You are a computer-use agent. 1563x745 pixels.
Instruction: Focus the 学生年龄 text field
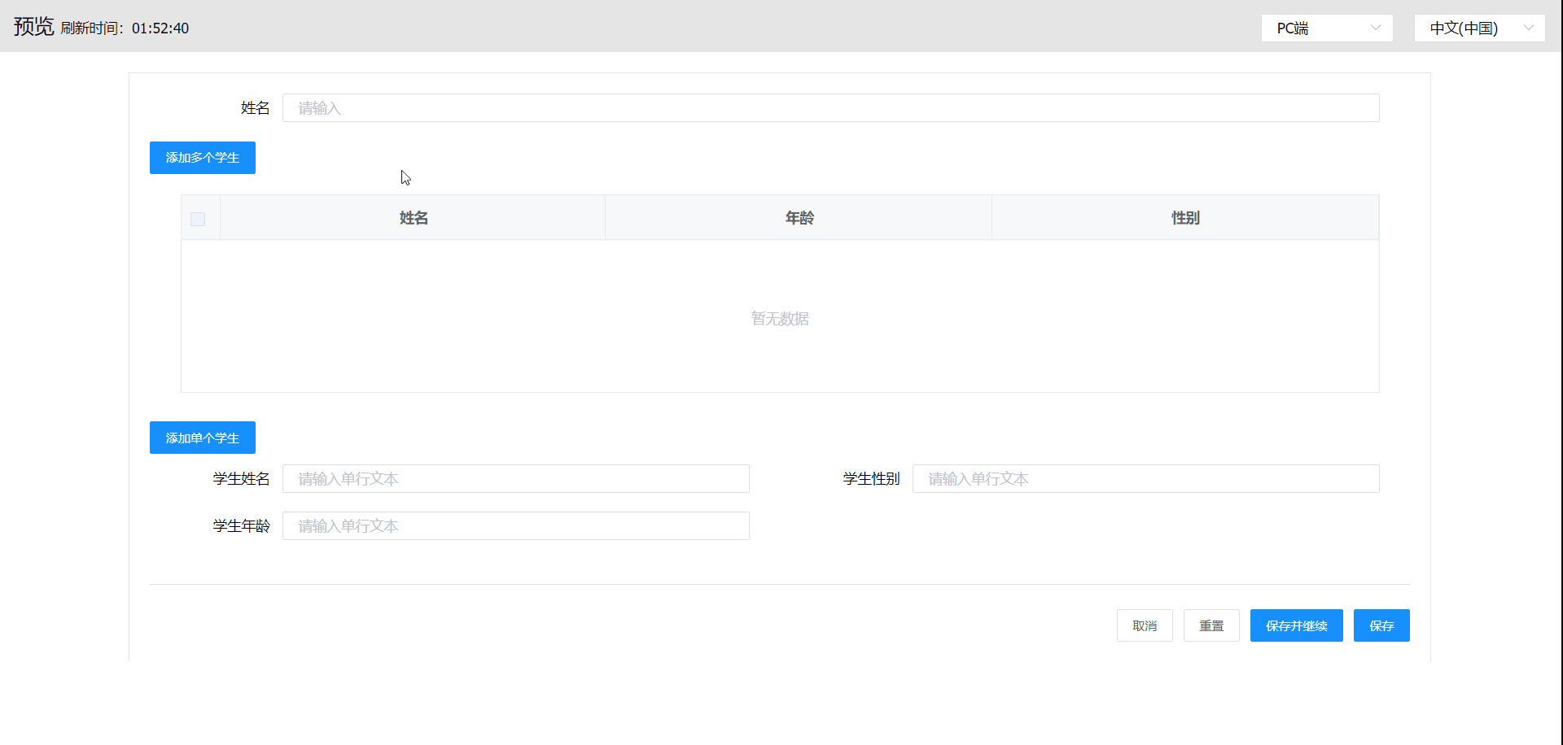tap(515, 526)
